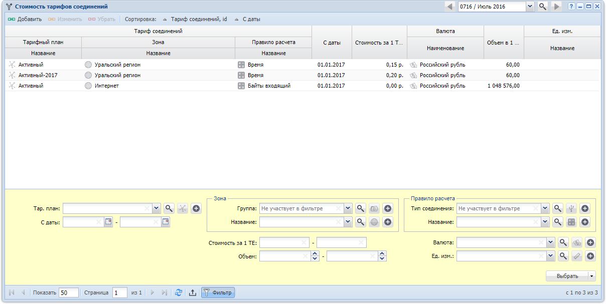The width and height of the screenshot is (606, 304).
Task: Click Стоимость за 1 Т... column header
Action: [379, 43]
